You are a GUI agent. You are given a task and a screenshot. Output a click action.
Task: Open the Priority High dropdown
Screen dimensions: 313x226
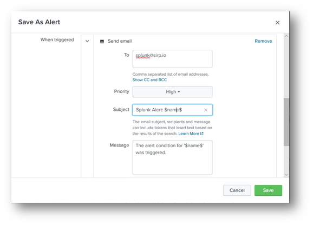click(172, 92)
